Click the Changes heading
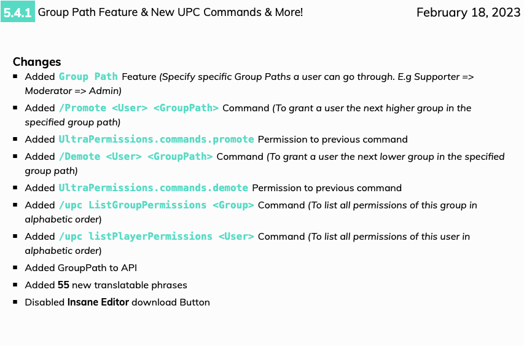 (x=37, y=62)
